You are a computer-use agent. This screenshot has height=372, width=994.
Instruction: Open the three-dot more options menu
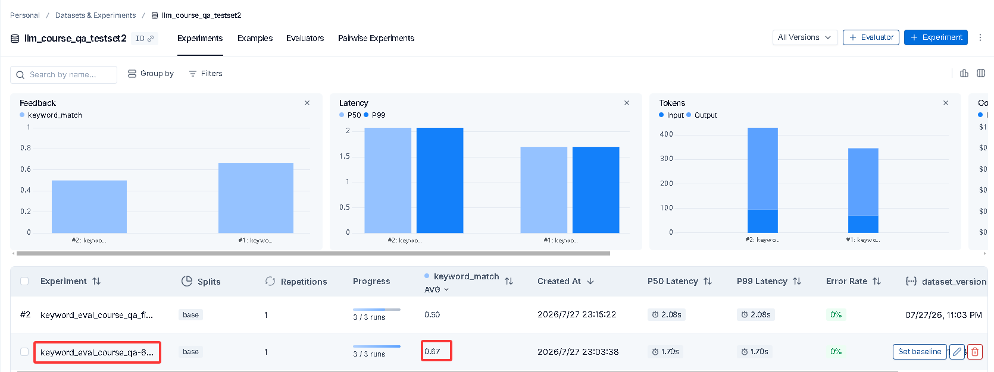tap(980, 37)
